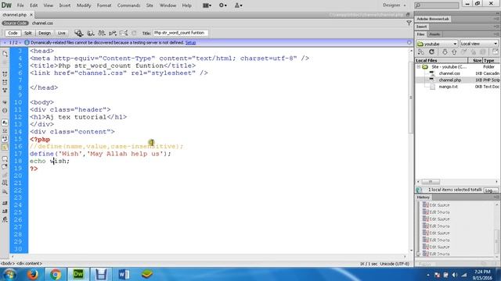This screenshot has width=501, height=281.
Task: Click the Expand All icon
Action: point(5,91)
